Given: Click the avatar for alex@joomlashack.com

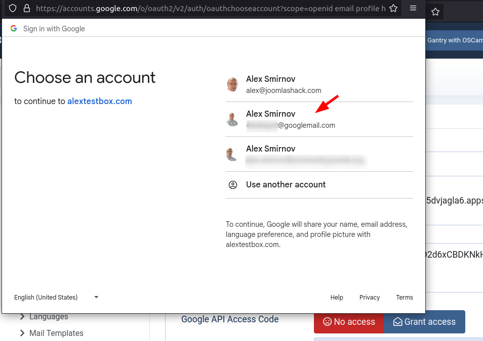Looking at the screenshot, I should 232,84.
